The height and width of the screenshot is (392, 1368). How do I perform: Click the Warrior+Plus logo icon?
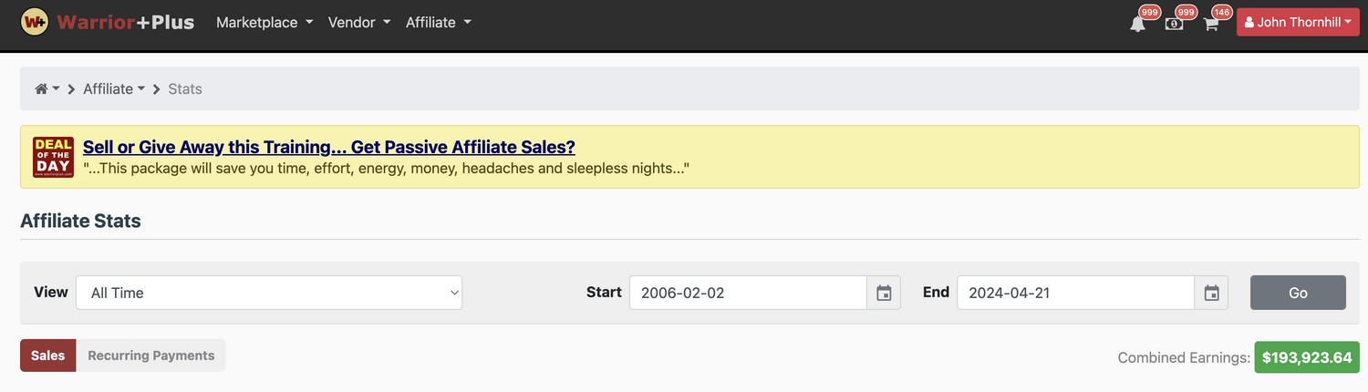pyautogui.click(x=35, y=22)
